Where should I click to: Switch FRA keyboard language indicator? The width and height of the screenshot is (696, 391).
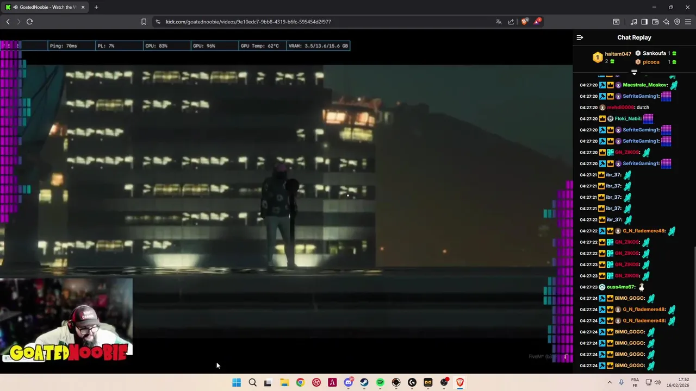pos(635,382)
